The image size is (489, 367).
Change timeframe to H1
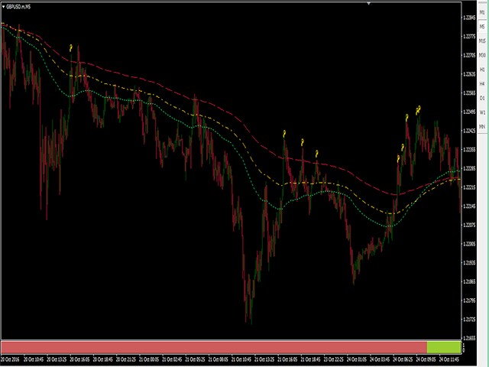[482, 70]
